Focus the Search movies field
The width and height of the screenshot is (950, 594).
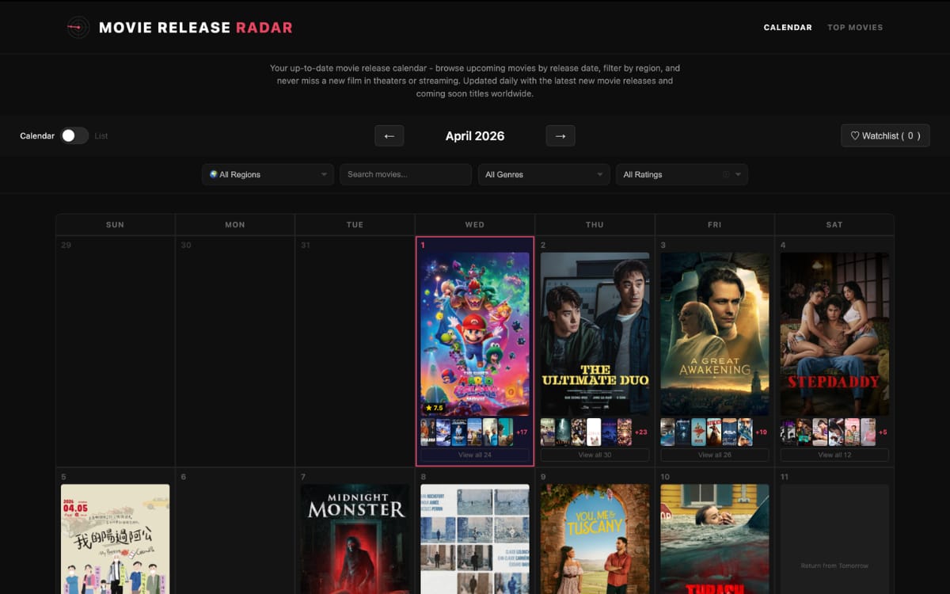(x=405, y=174)
